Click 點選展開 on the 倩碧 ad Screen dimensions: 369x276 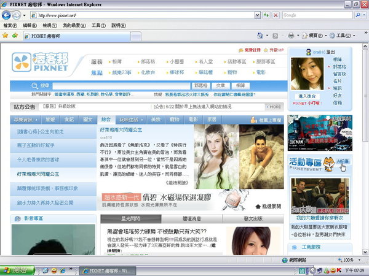[x=268, y=207]
